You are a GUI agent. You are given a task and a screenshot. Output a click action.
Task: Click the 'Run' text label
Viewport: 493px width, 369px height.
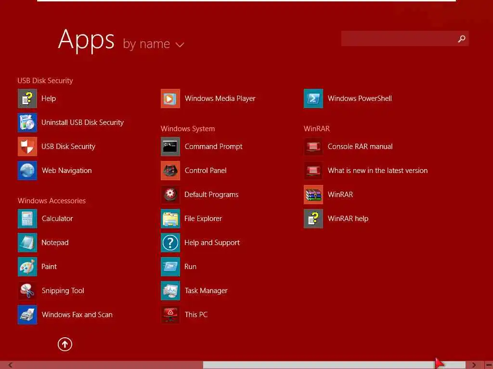[x=190, y=267]
